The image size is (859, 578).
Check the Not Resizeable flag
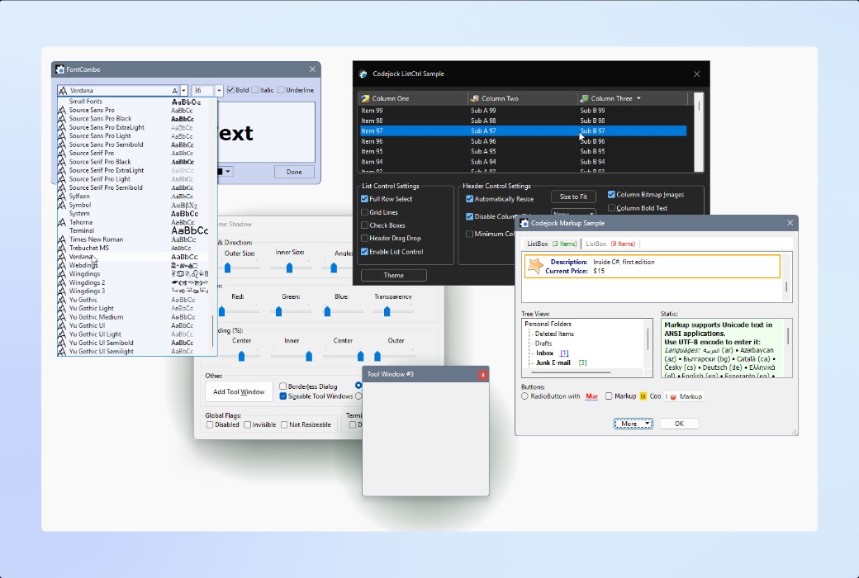click(284, 424)
